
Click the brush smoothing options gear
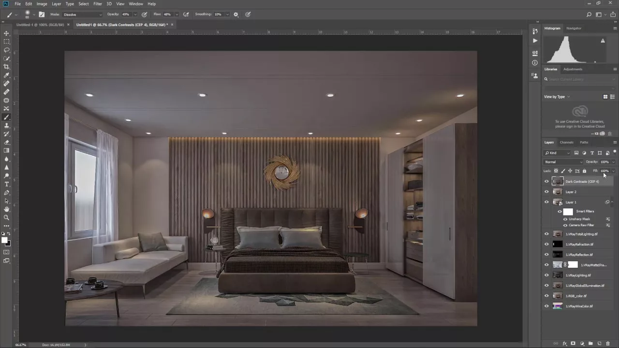(x=236, y=14)
